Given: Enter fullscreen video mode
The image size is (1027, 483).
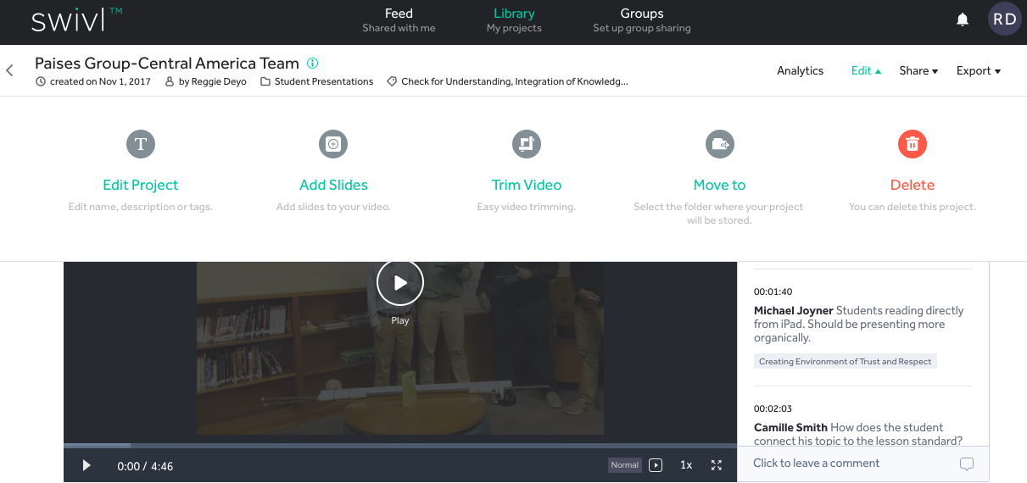Looking at the screenshot, I should tap(717, 465).
